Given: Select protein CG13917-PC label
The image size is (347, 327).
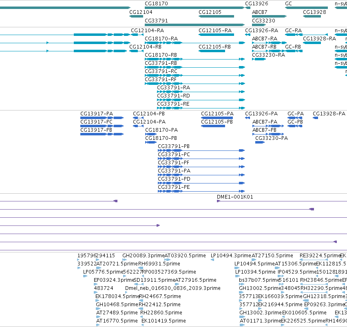Looking at the screenshot, I should pyautogui.click(x=97, y=122).
